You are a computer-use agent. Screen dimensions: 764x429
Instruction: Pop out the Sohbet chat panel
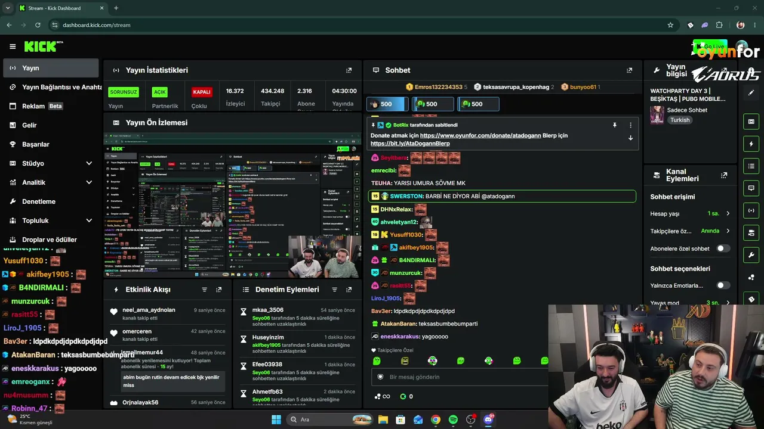point(629,70)
